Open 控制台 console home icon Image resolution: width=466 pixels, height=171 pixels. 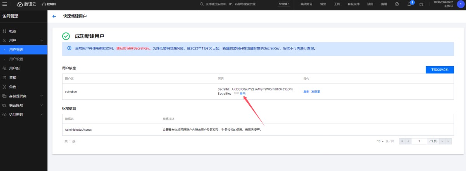coord(49,4)
